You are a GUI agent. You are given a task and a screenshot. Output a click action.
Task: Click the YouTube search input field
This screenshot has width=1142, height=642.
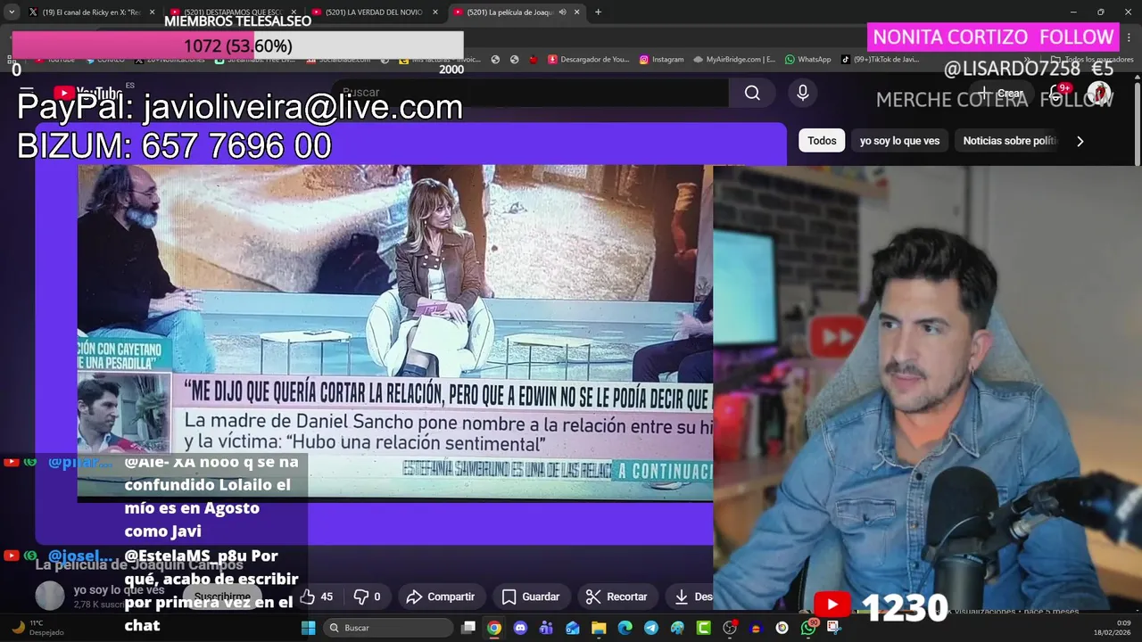pyautogui.click(x=531, y=93)
